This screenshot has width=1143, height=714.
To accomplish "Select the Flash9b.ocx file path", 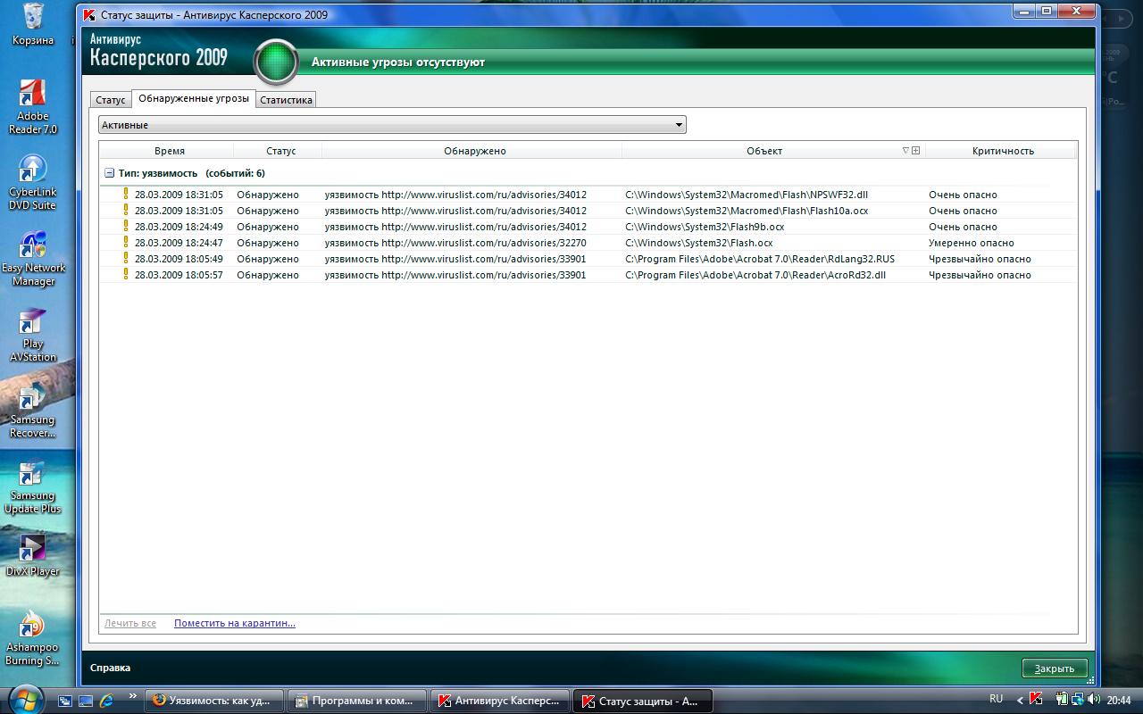I will pos(705,227).
